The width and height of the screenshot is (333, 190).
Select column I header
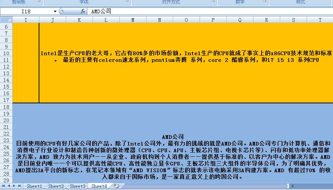(x=26, y=20)
